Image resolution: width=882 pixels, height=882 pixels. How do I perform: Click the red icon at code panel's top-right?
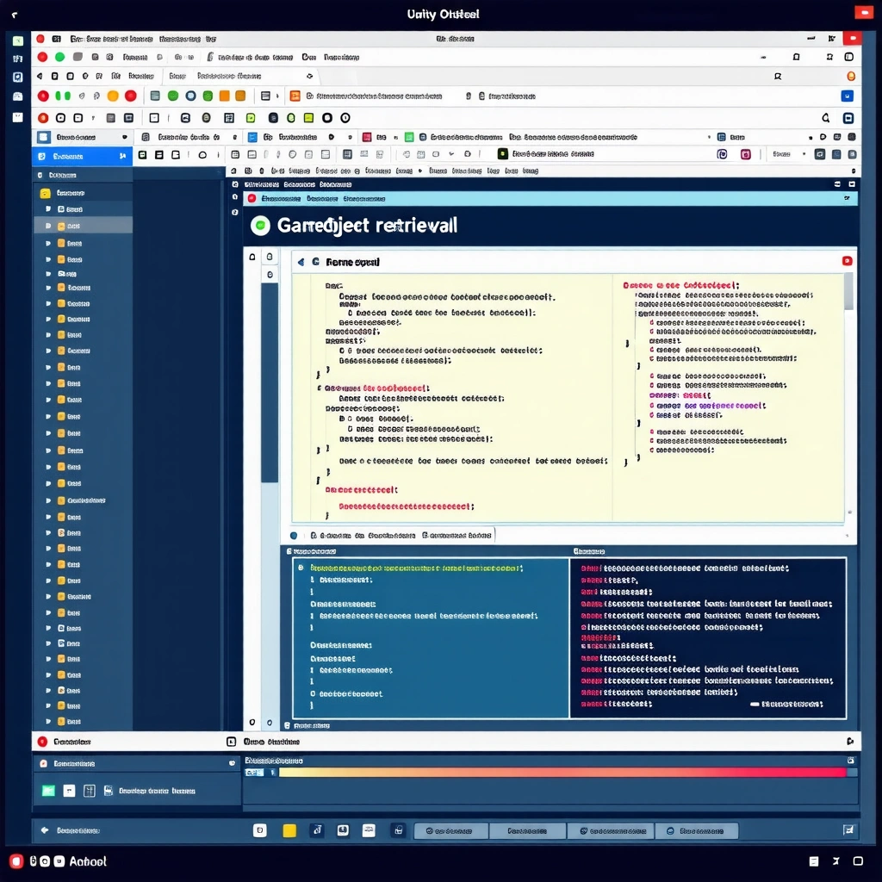(x=847, y=261)
